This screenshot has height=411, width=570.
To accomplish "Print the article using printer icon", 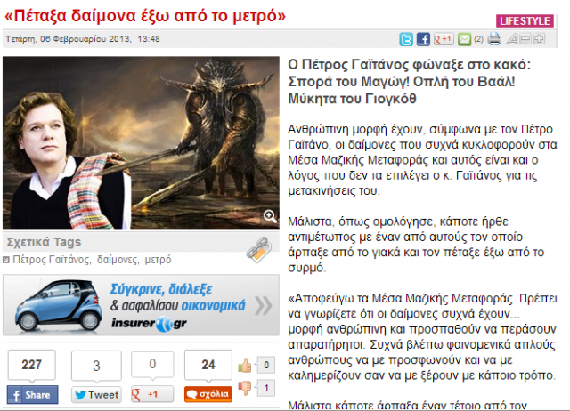I will [494, 38].
